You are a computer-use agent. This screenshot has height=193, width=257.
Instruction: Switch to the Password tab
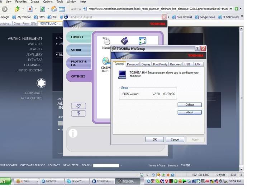pos(133,64)
